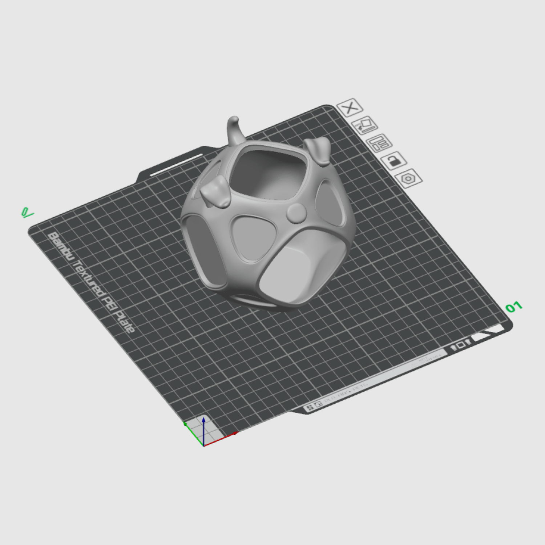The width and height of the screenshot is (545, 545).
Task: Click the X icon to remove the plate
Action: coord(350,108)
